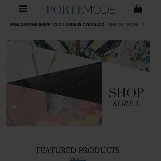The height and width of the screenshot is (161, 161).
Task: Click the free ground shipping announcement text
Action: pos(57,24)
